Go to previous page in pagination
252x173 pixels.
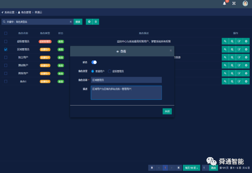click(x=159, y=168)
